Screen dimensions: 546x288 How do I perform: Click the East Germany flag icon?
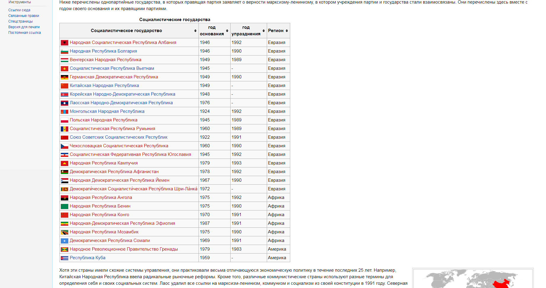tap(64, 77)
